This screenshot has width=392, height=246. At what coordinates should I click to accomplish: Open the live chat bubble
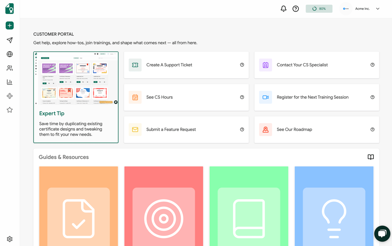(382, 234)
